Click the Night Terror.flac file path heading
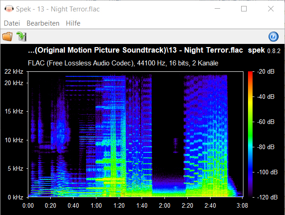Image resolution: width=285 pixels, height=215 pixels. 135,50
